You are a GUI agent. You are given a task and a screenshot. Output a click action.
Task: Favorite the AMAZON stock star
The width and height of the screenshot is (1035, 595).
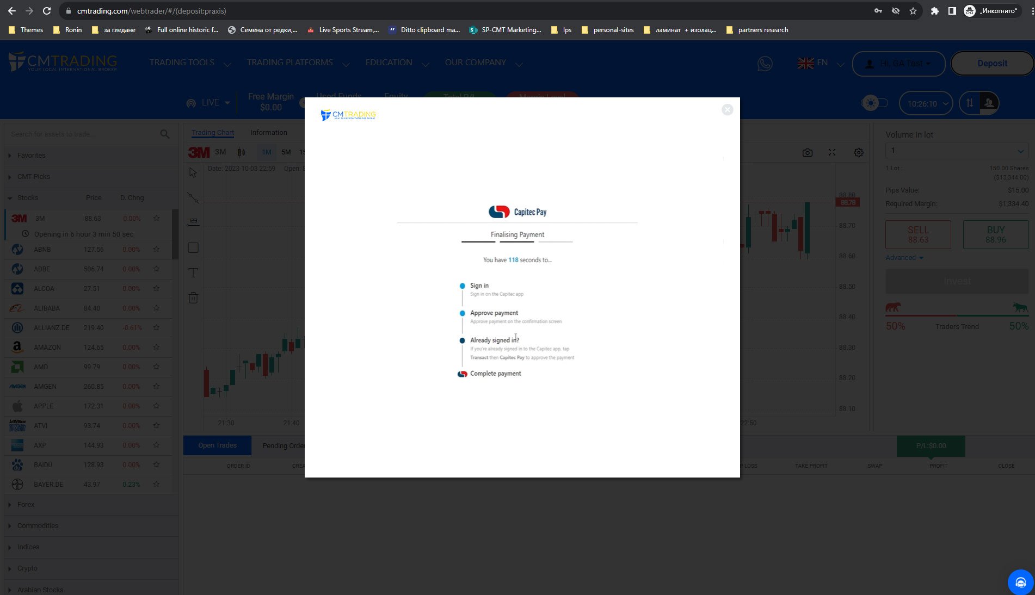(x=157, y=347)
